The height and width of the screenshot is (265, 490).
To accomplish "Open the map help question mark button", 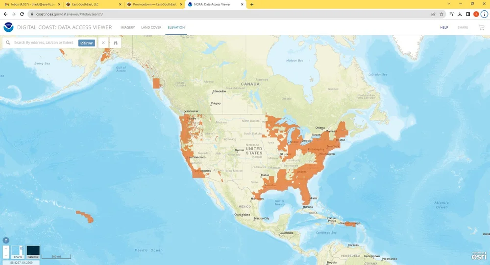I will click(x=6, y=241).
